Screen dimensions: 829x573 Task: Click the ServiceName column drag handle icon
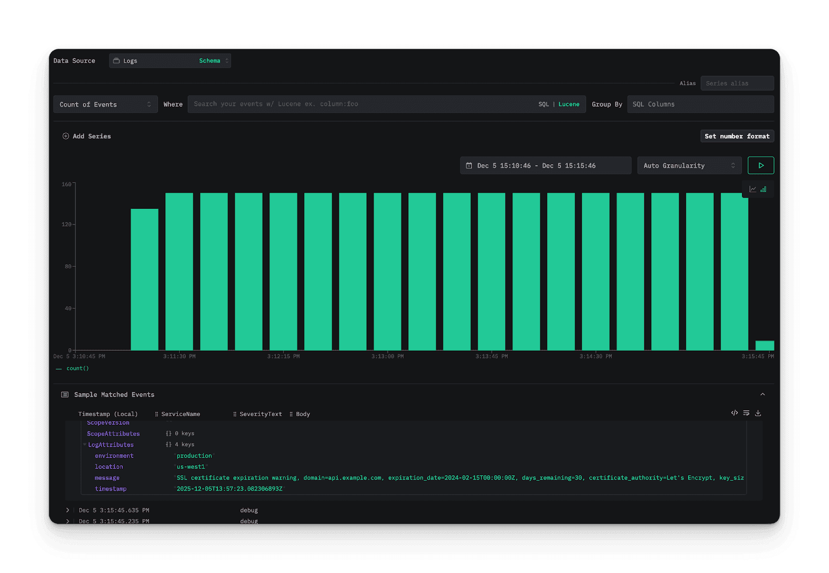(x=156, y=414)
